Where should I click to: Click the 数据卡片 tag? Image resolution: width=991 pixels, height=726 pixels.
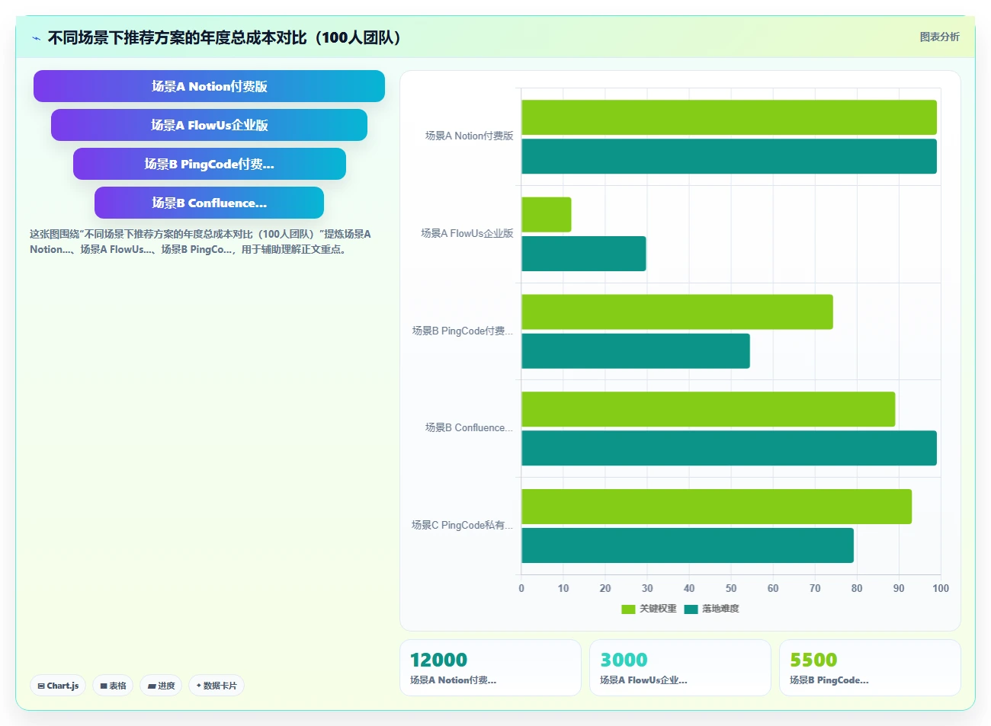pos(216,686)
